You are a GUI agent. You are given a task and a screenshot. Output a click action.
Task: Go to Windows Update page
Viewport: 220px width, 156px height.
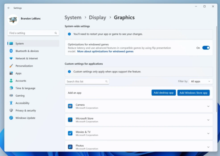pyautogui.click(x=33, y=118)
